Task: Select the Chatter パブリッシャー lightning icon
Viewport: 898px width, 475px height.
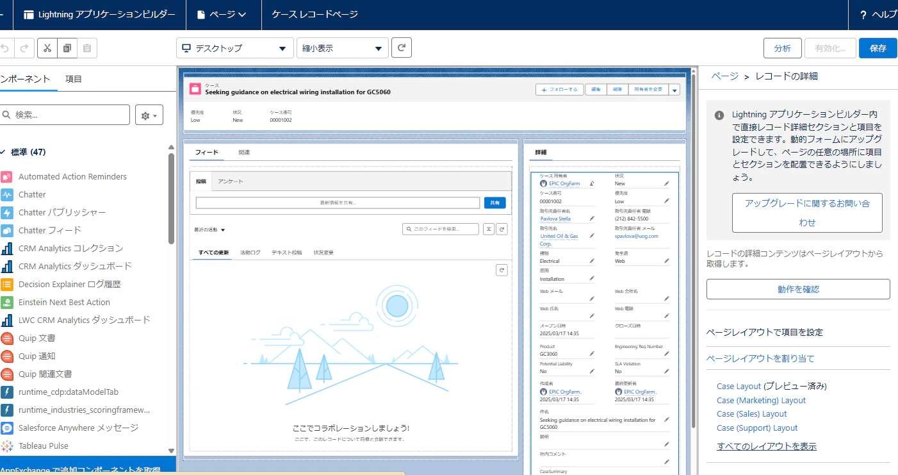Action: (7, 212)
